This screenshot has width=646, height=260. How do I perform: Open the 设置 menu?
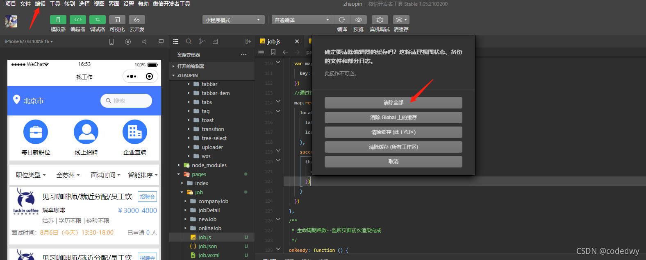129,4
